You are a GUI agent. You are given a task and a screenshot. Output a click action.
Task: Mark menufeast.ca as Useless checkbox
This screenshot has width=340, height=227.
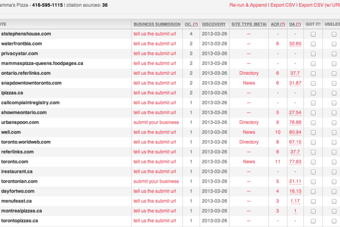point(334,201)
